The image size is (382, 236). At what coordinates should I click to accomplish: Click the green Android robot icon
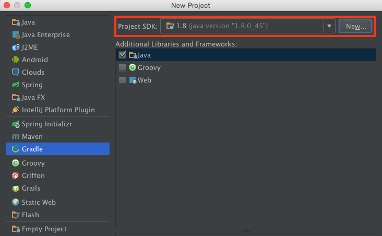[x=15, y=60]
